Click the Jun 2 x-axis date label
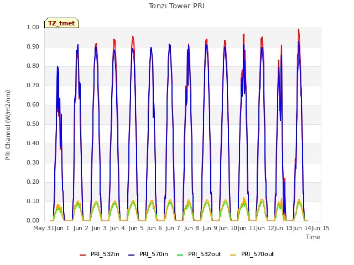This screenshot has width=354, height=265. [x=81, y=228]
